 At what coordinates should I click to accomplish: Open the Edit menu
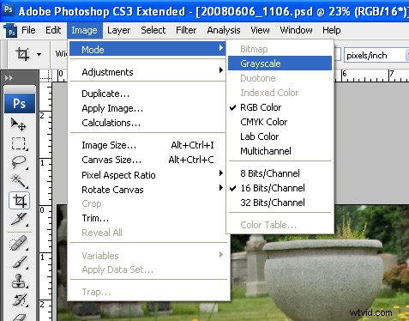click(53, 30)
